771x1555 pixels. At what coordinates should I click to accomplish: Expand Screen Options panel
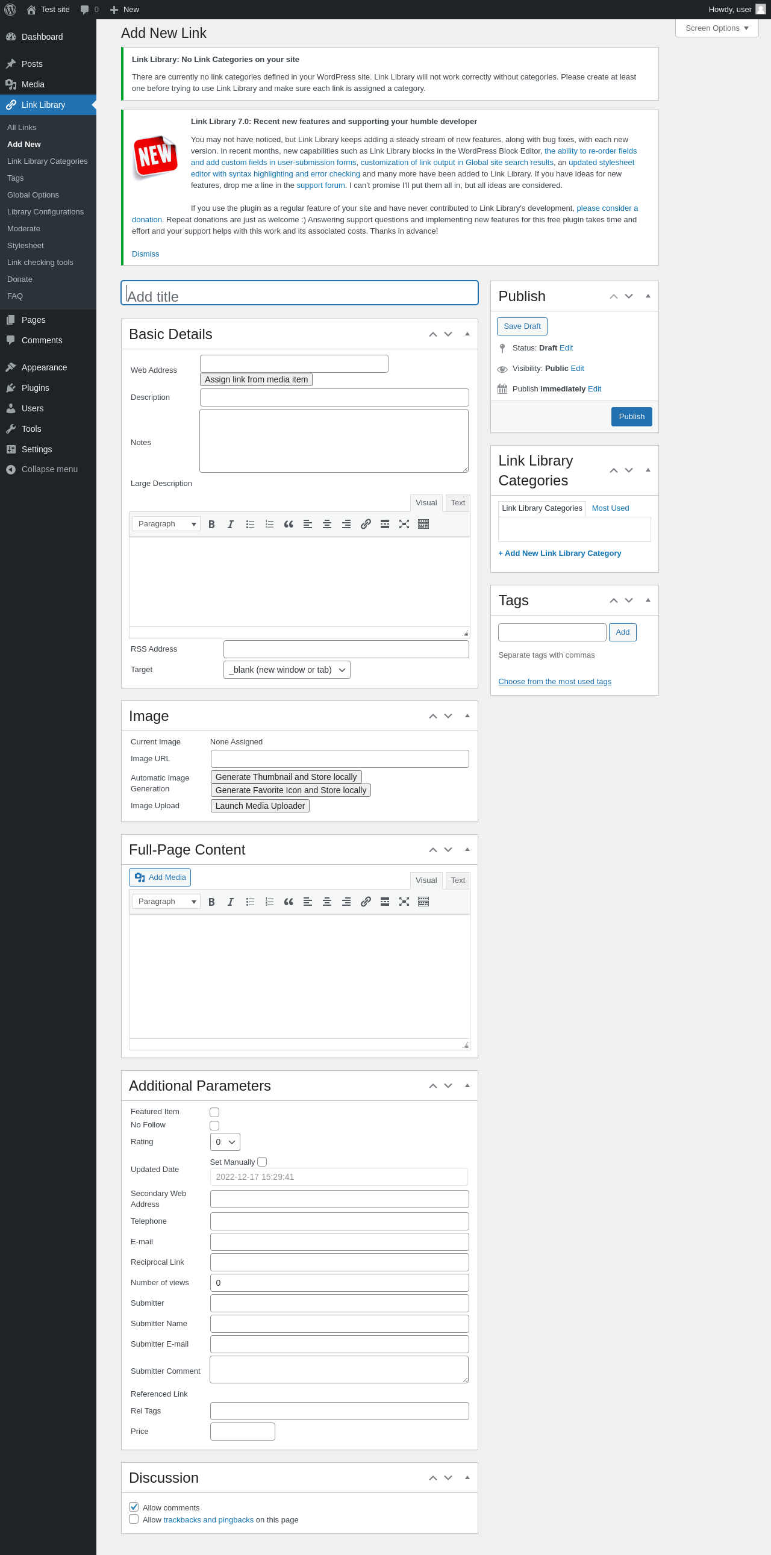coord(716,28)
